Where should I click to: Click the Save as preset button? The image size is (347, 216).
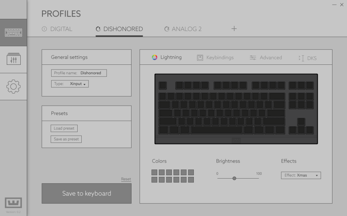coord(66,139)
